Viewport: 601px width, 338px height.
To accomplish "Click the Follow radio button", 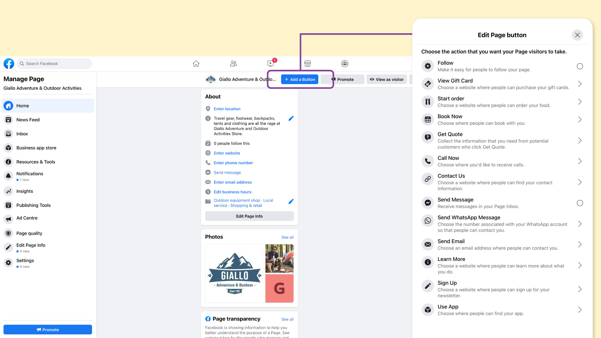I will [579, 66].
